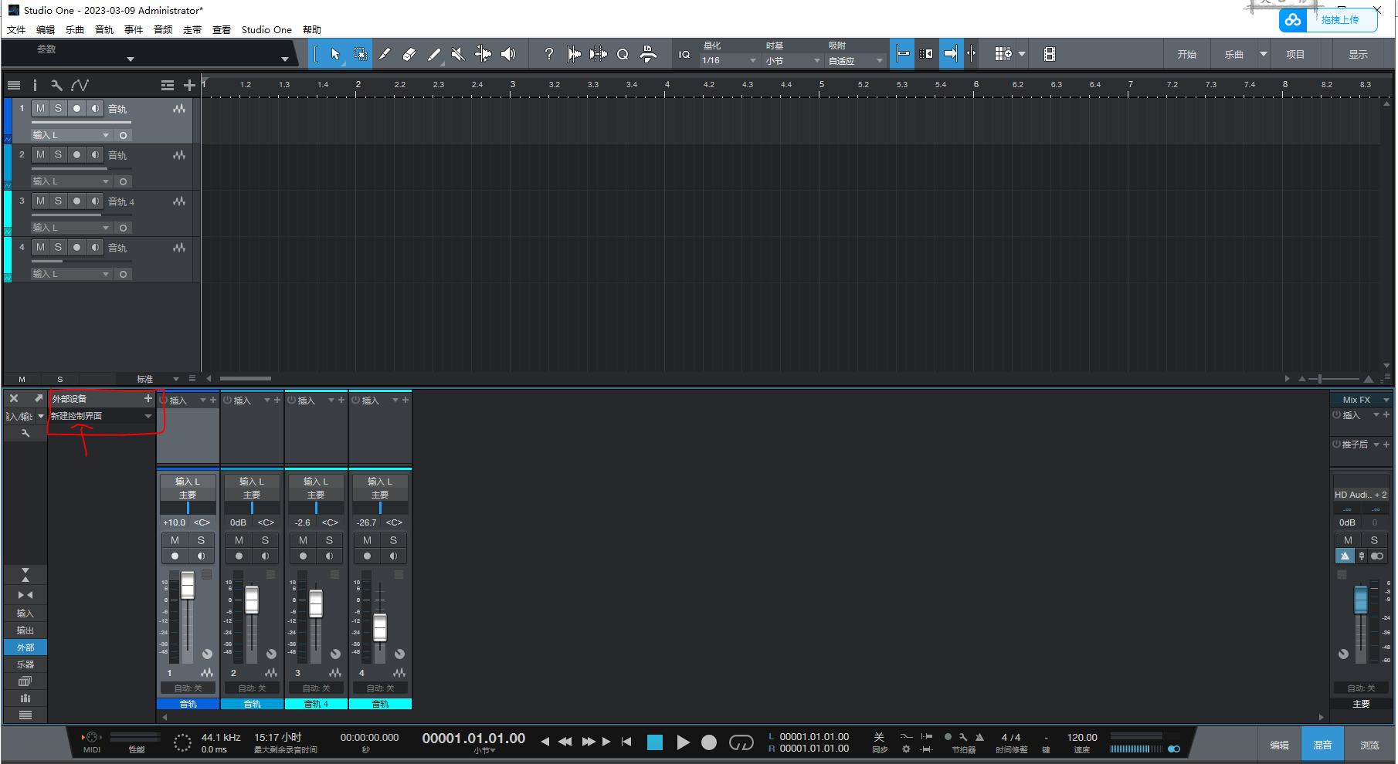This screenshot has height=764, width=1398.
Task: Switch to the 混音 view button
Action: click(1322, 745)
